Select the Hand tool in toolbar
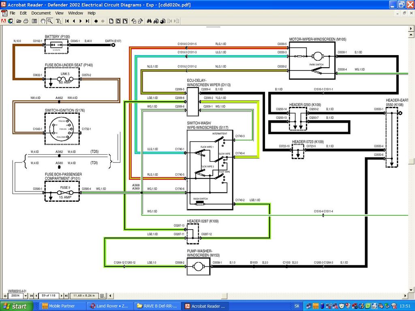415x311 pixels. (x=43, y=21)
